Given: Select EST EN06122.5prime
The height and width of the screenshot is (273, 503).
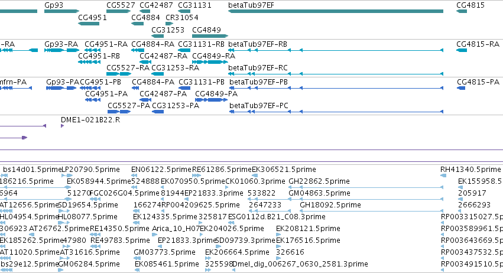Looking at the screenshot, I should 134,175.
